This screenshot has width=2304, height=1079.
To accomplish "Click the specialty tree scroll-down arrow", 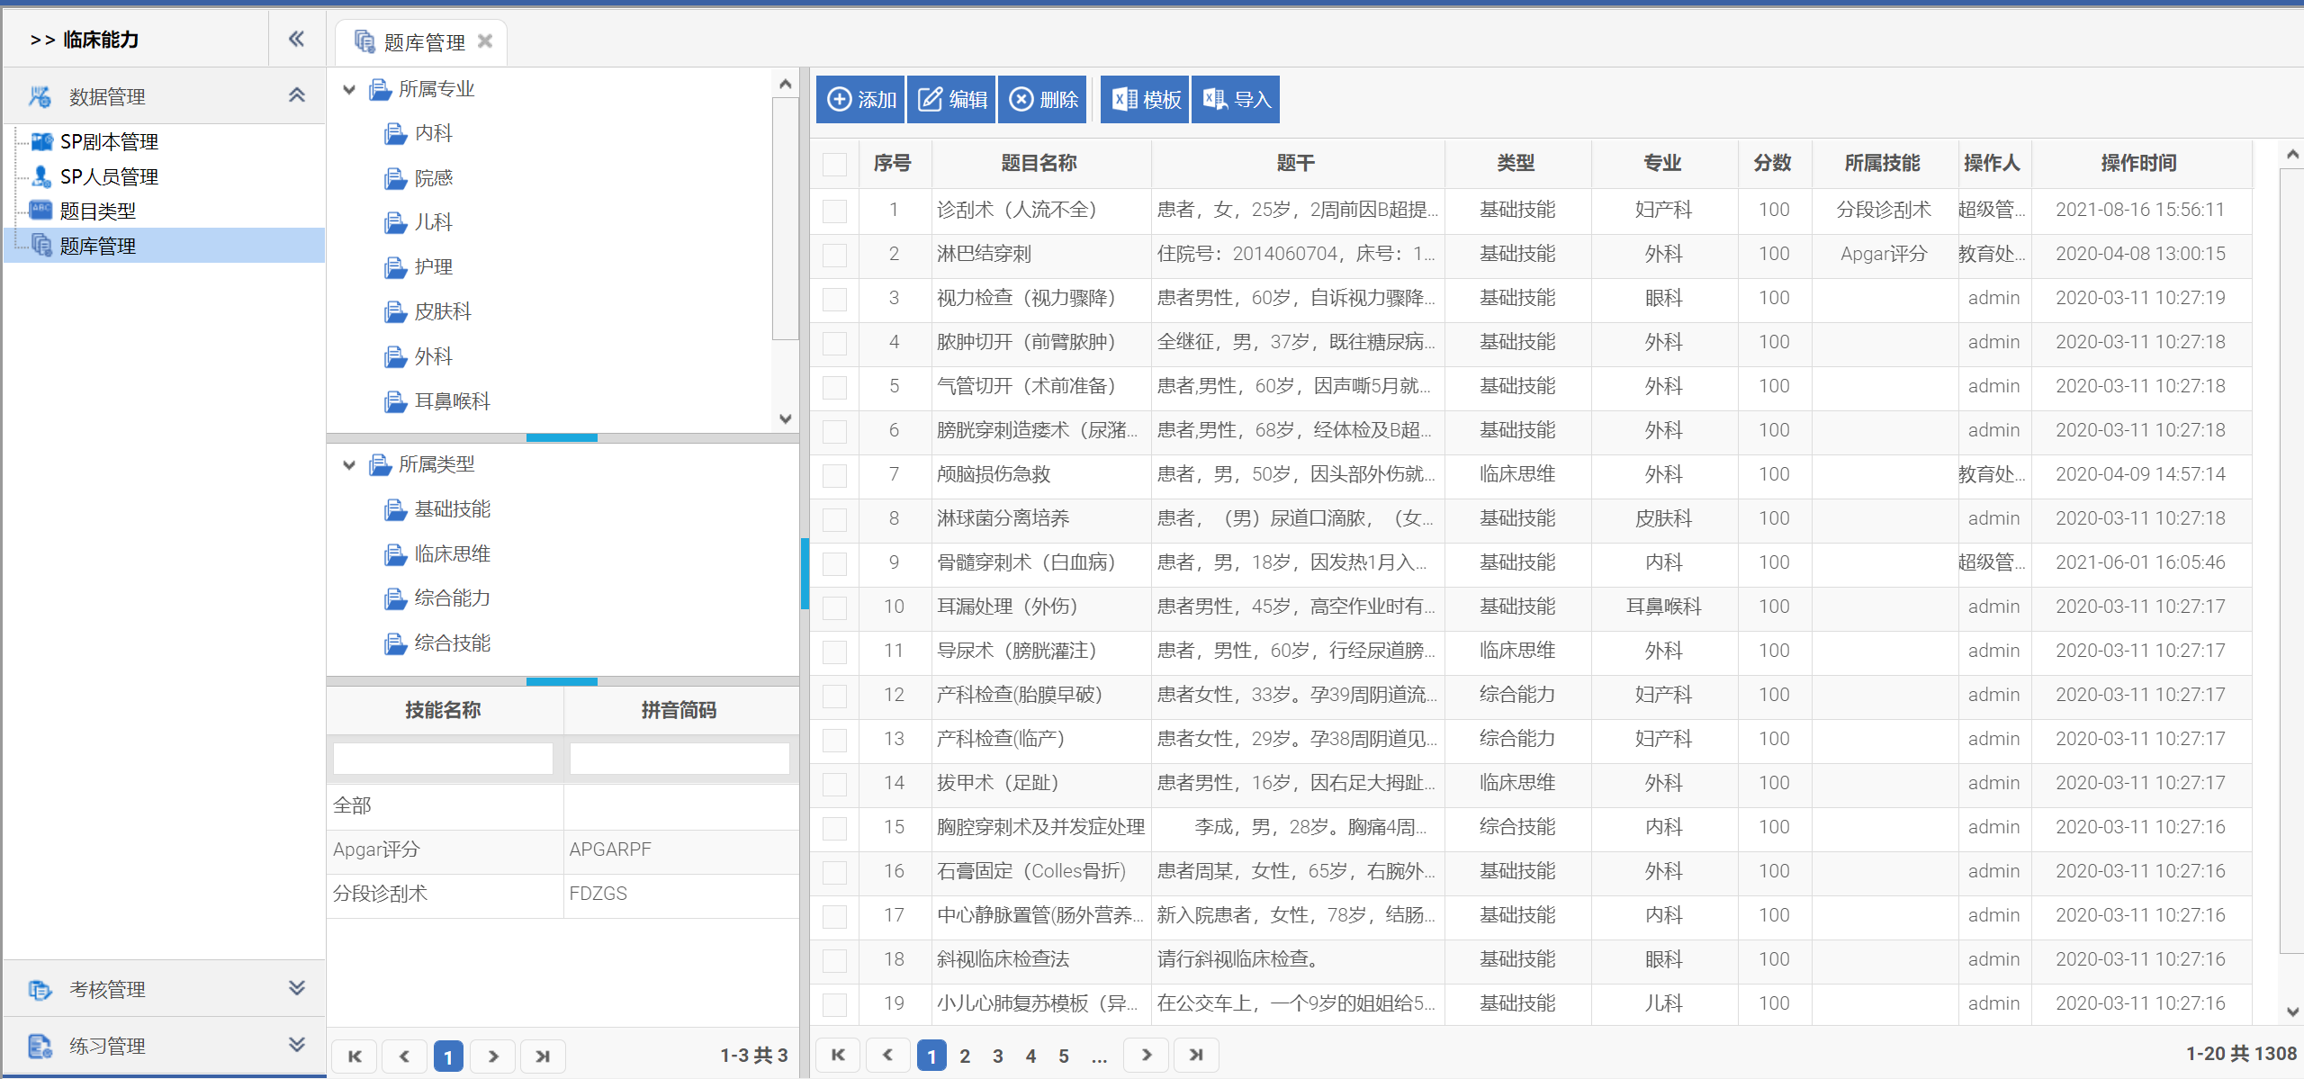I will pos(785,418).
